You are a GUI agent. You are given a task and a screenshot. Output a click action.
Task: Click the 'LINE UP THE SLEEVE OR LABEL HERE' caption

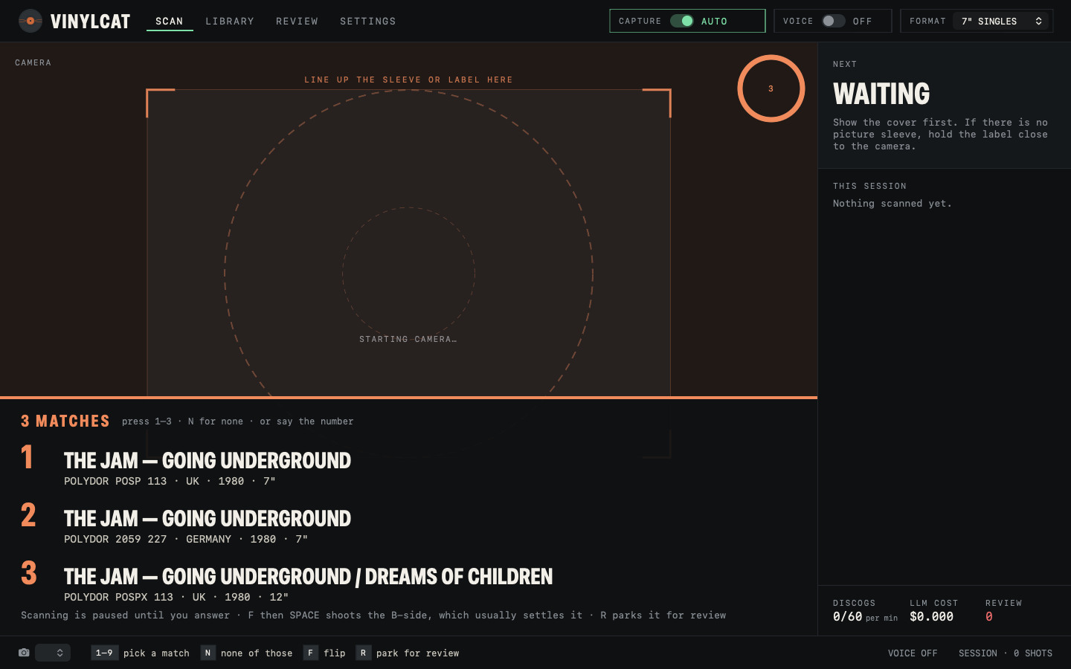408,80
